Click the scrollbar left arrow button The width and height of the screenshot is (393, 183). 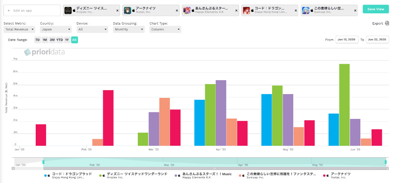coord(13,168)
